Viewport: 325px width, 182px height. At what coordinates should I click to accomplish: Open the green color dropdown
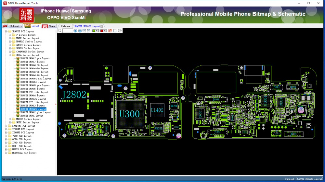pos(97,31)
